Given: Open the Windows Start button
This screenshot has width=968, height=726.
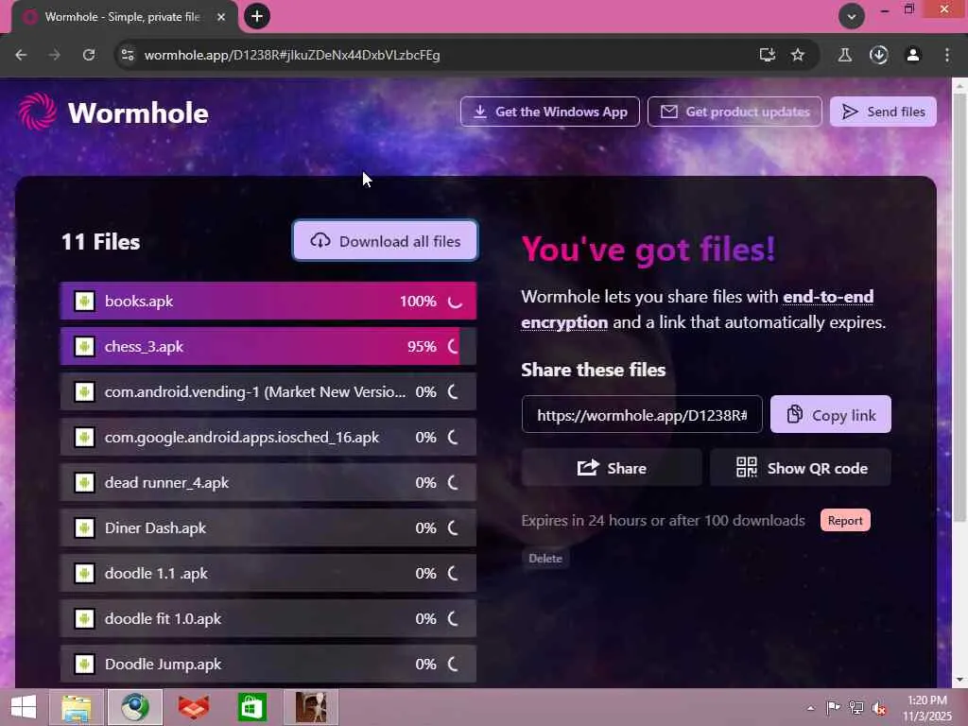Looking at the screenshot, I should [24, 707].
